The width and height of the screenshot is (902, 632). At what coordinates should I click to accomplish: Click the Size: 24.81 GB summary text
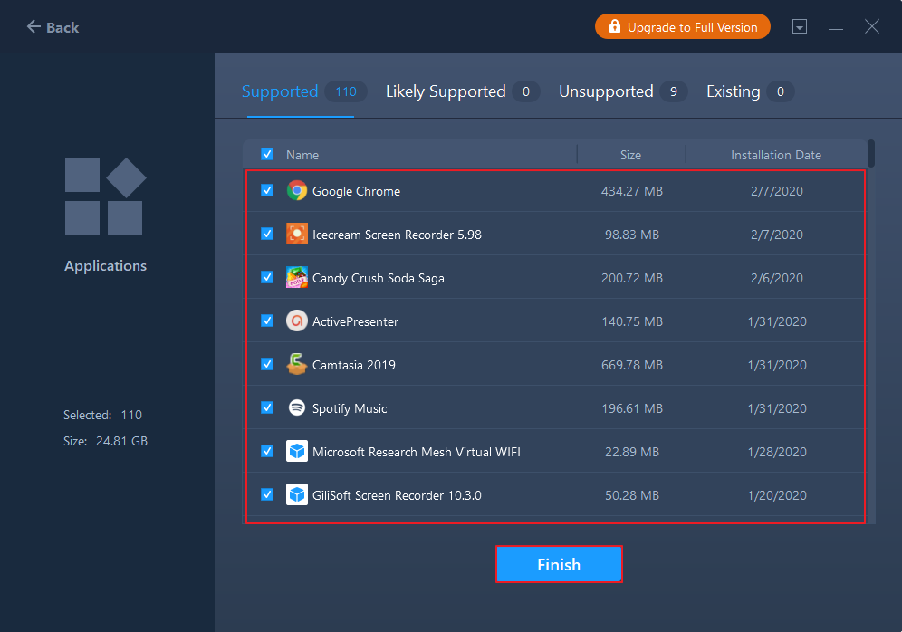click(105, 441)
